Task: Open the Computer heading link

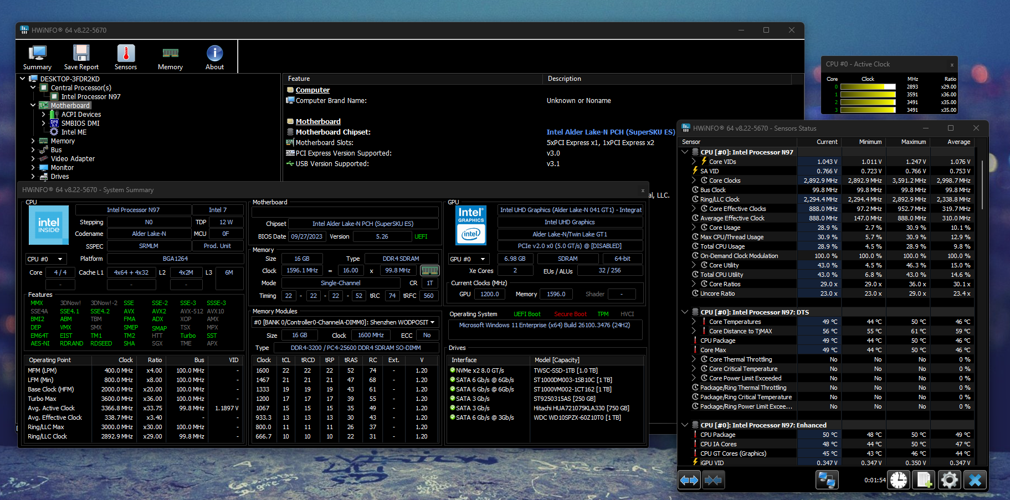Action: (x=312, y=90)
